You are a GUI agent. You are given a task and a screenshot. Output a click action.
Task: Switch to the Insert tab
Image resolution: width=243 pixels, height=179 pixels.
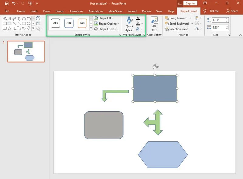click(34, 11)
